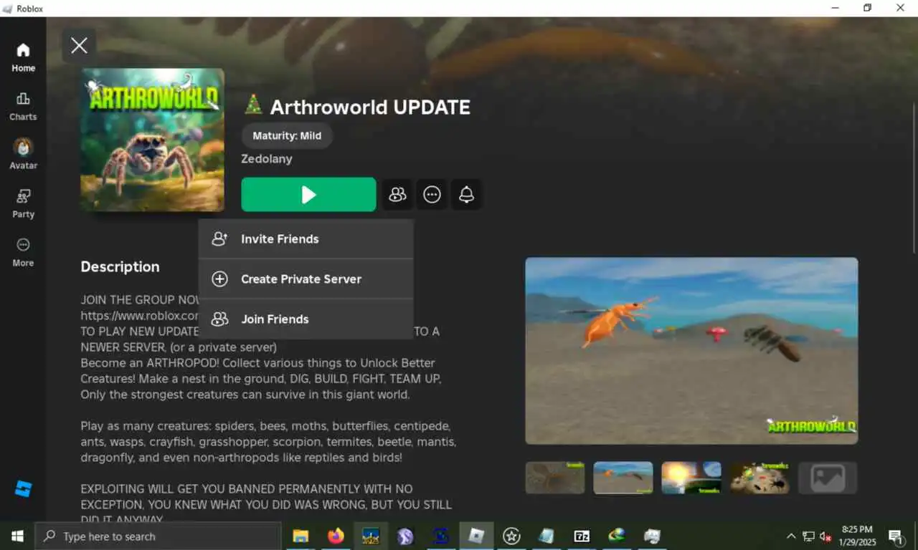The height and width of the screenshot is (550, 918).
Task: Click the Roblox taskbar icon
Action: pos(476,536)
